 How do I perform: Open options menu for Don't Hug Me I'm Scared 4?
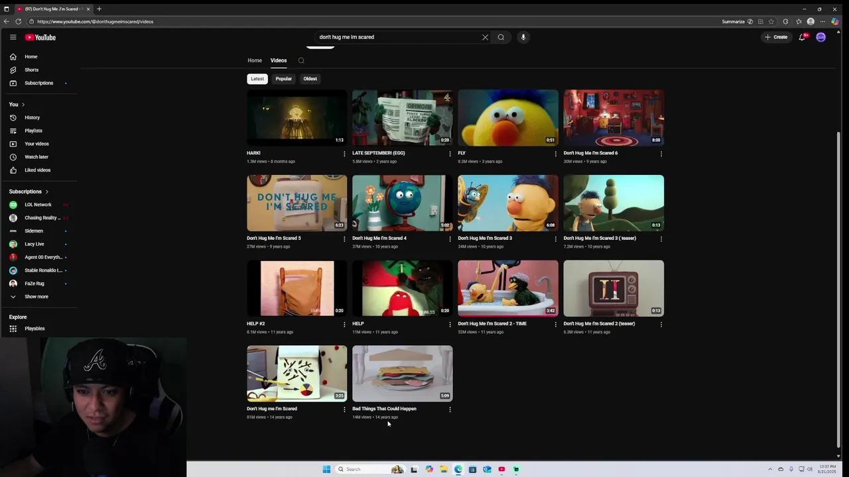(x=450, y=238)
